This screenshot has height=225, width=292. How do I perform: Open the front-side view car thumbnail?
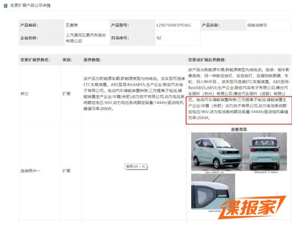tap(215, 152)
